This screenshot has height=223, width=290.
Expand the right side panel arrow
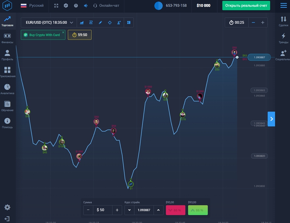271,119
